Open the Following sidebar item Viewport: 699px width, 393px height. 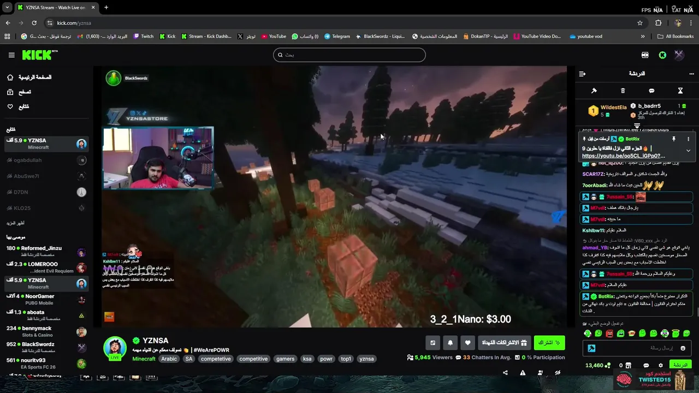18,106
